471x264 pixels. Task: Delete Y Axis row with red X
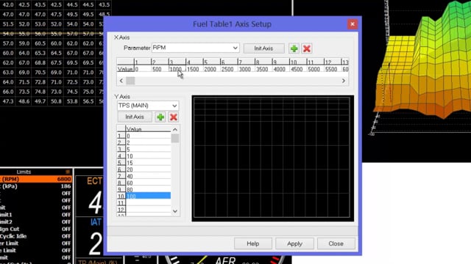coord(174,117)
